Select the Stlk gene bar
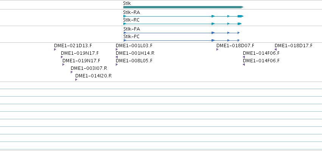Screen dimensions: 322x151 183,7
